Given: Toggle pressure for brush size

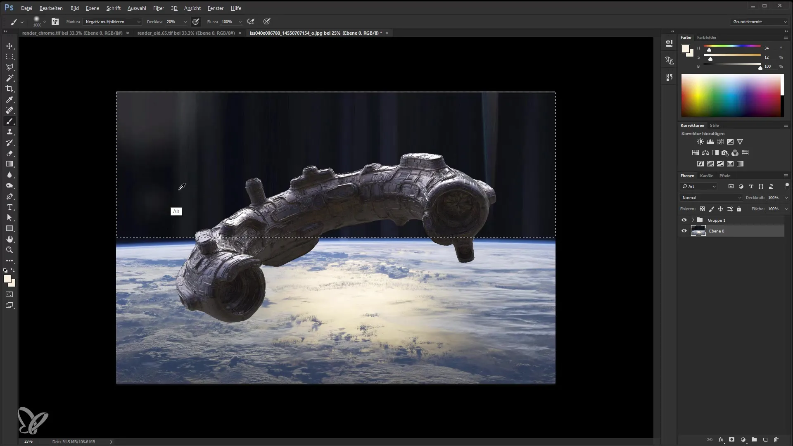Looking at the screenshot, I should coord(267,21).
